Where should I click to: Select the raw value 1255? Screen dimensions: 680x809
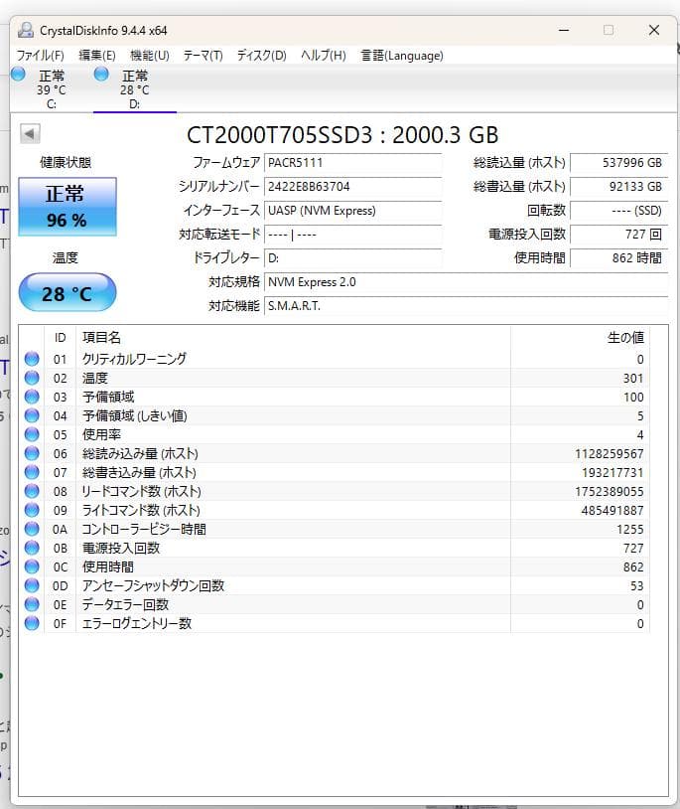point(630,530)
